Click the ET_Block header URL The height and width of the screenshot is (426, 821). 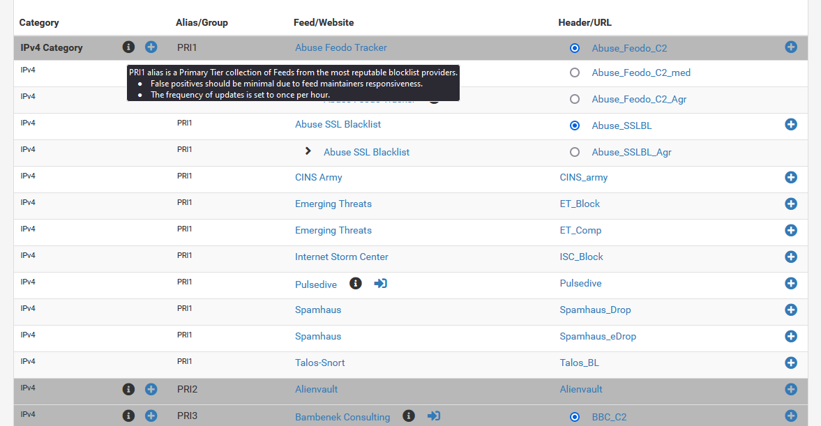(x=580, y=204)
